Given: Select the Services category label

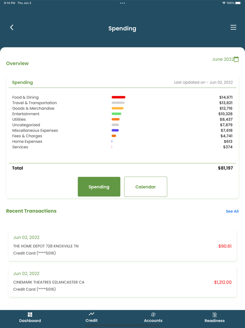Looking at the screenshot, I should (20, 147).
